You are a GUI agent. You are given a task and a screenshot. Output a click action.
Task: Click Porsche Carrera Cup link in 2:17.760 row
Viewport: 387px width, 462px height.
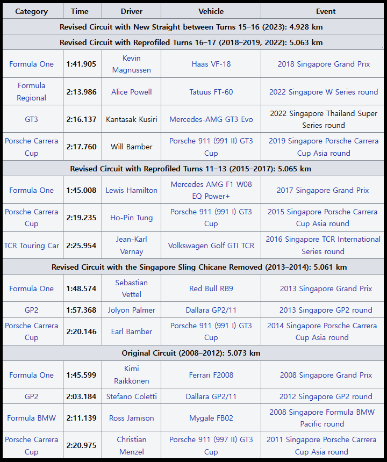(31, 147)
